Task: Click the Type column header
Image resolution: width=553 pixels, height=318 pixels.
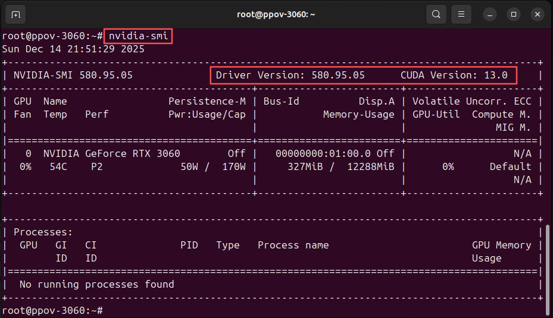Action: [x=228, y=245]
